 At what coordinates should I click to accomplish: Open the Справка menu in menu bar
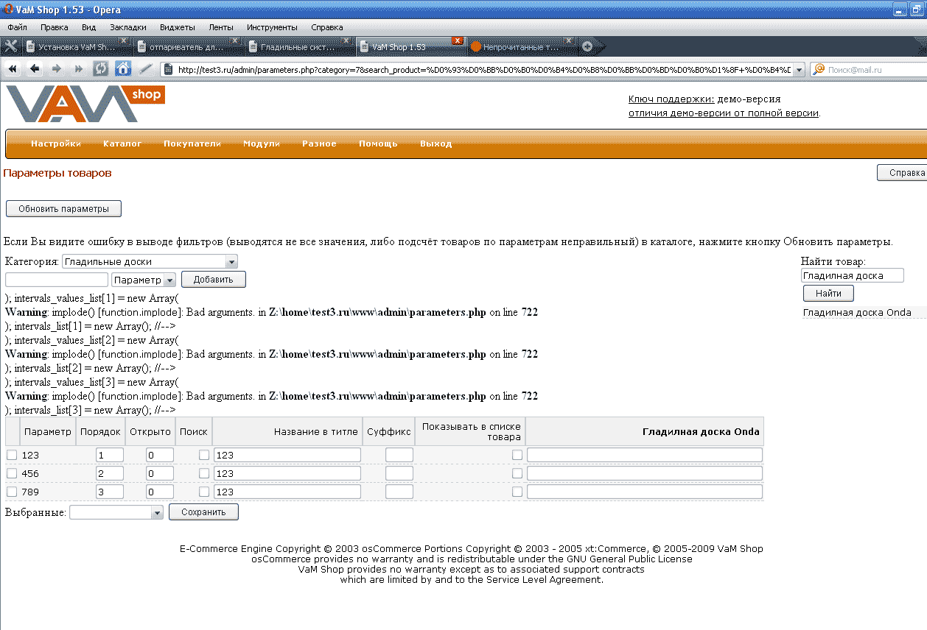(x=327, y=27)
